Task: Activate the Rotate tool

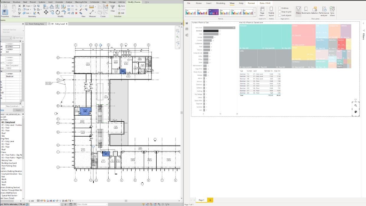Action: click(x=58, y=12)
